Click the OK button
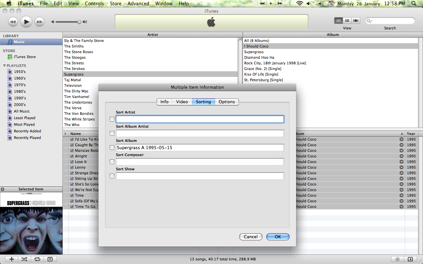Screen dimensions: 423x264 pos(278,237)
